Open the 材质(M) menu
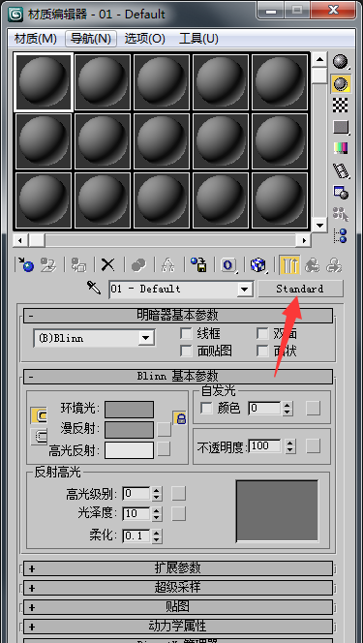This screenshot has height=643, width=363. 35,39
